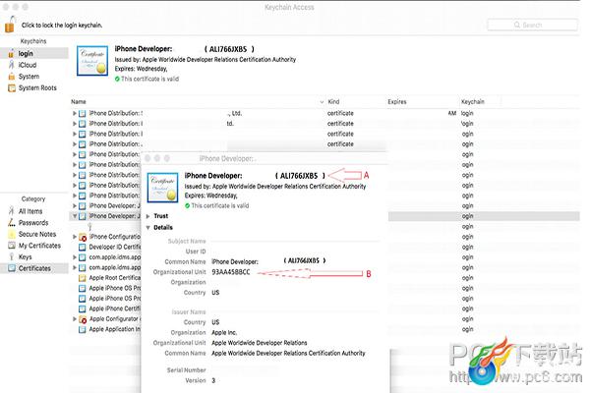Click the large certificate image in main window header
590x393 pixels.
pyautogui.click(x=92, y=61)
